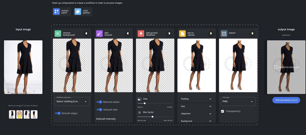The height and width of the screenshot is (135, 306).
Task: Delete the add ground shadows step
Action: click(169, 33)
